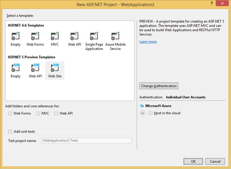Enable Host in the cloud checkbox
Screen dimensions: 231x169
(150, 113)
